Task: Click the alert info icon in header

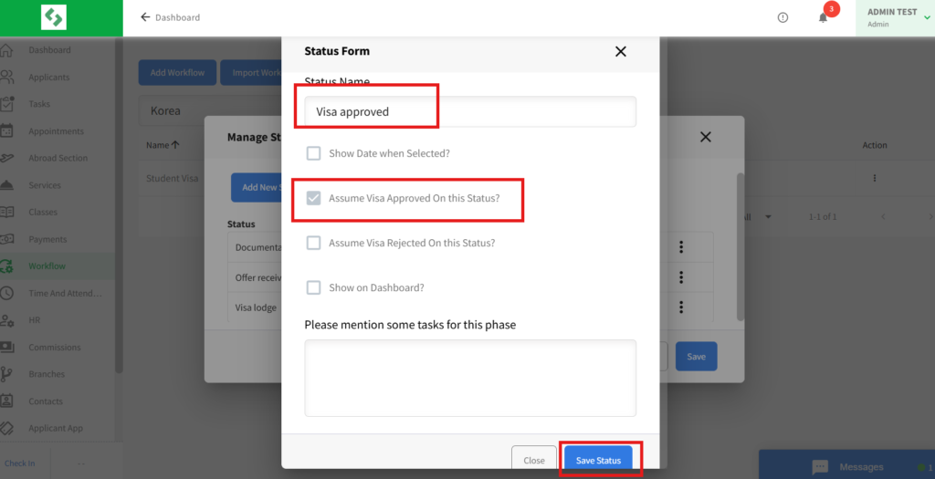Action: click(783, 17)
